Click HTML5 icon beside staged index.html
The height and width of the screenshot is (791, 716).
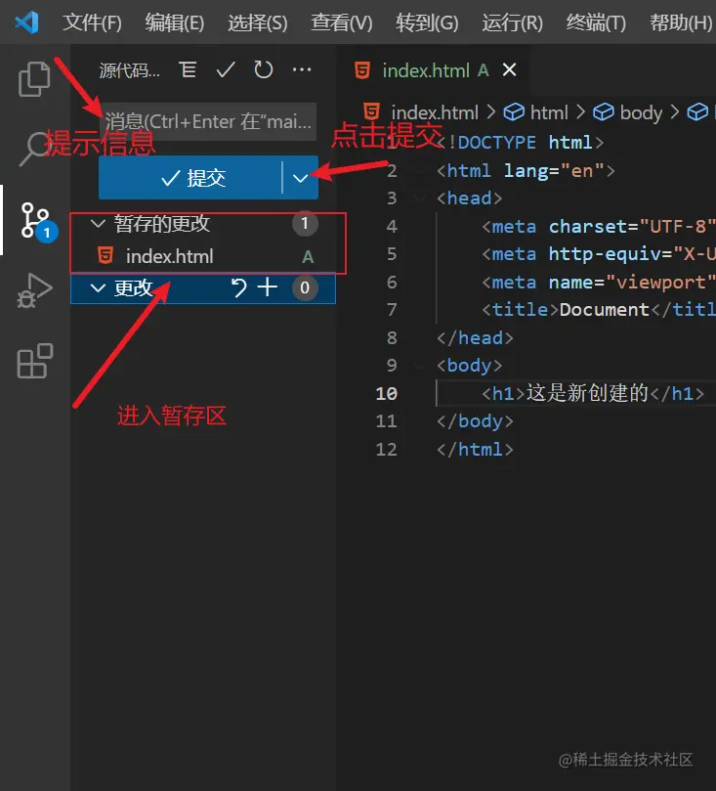(105, 256)
